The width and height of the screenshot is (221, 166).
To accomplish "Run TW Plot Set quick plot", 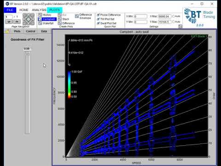I will click(106, 19).
